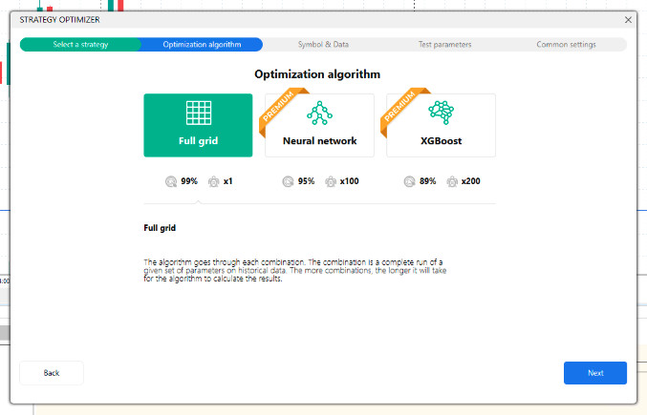Click the 95% accuracy value
This screenshot has width=647, height=415.
click(x=307, y=181)
